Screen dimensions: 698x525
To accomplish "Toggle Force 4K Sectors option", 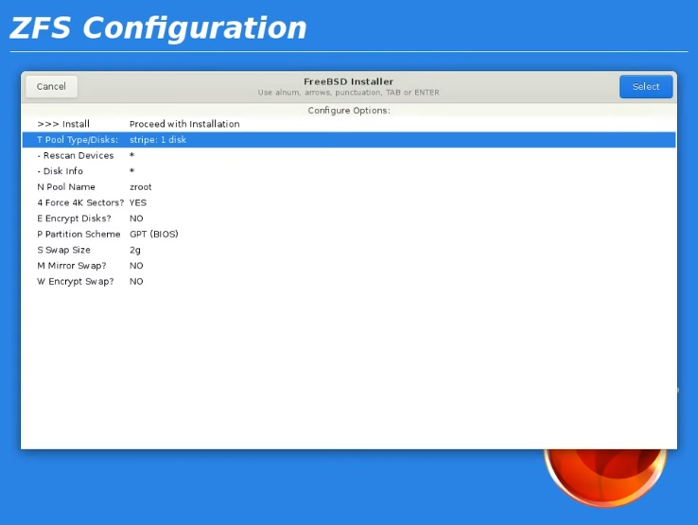I will [80, 202].
